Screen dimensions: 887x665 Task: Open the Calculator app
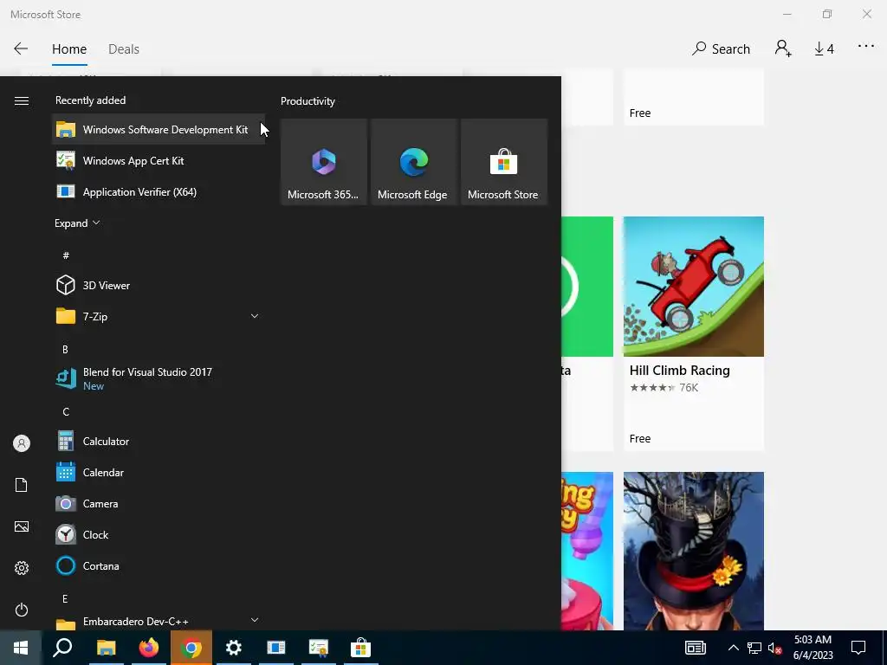click(159, 441)
